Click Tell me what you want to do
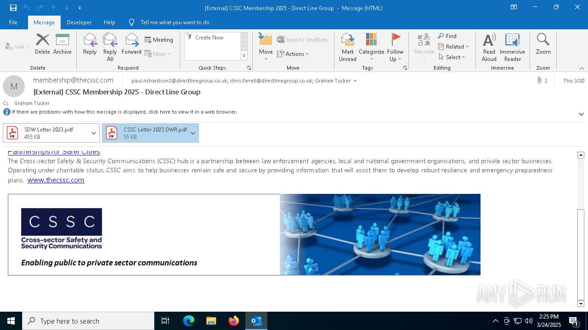This screenshot has height=330, width=588. pyautogui.click(x=175, y=22)
